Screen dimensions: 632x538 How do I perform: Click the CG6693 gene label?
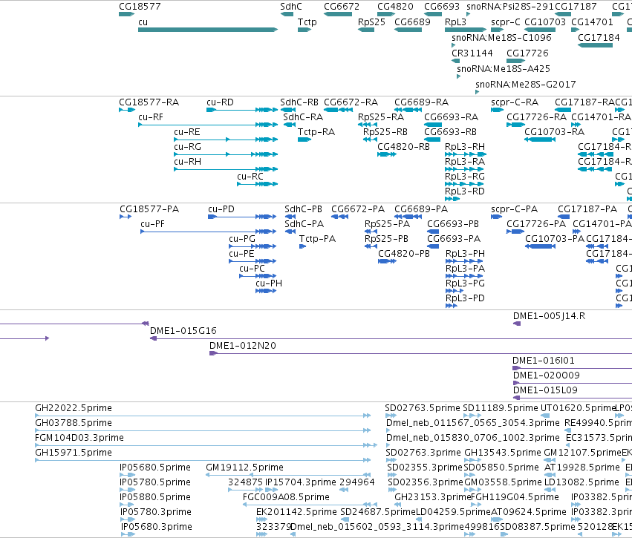(442, 7)
